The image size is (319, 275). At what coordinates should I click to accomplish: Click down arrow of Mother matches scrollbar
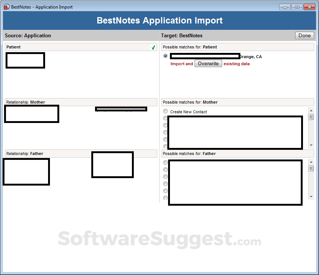(311, 145)
